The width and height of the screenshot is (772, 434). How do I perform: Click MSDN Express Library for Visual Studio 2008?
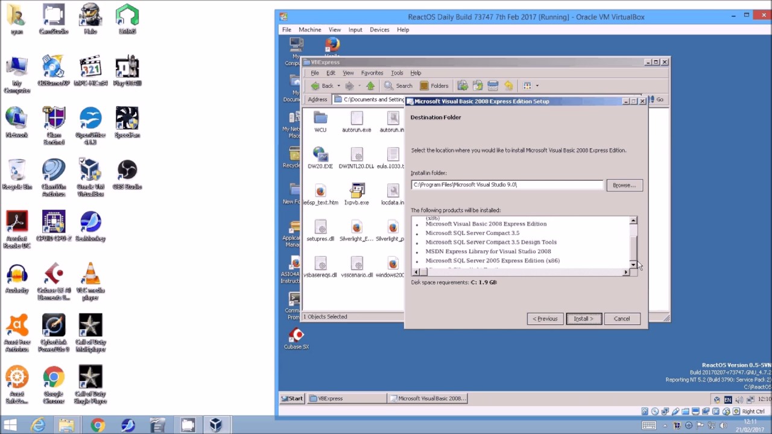coord(488,251)
